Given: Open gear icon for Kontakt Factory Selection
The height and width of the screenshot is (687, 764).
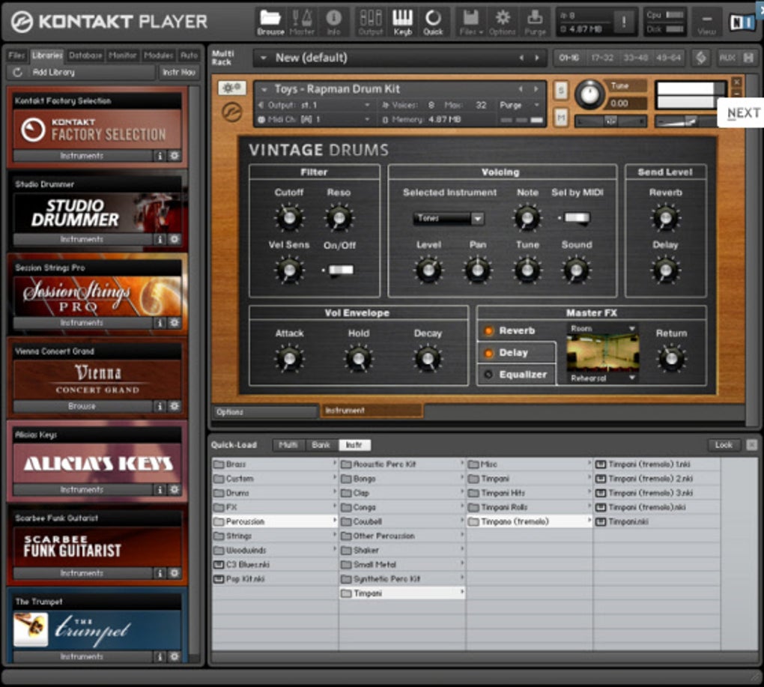Looking at the screenshot, I should point(174,156).
